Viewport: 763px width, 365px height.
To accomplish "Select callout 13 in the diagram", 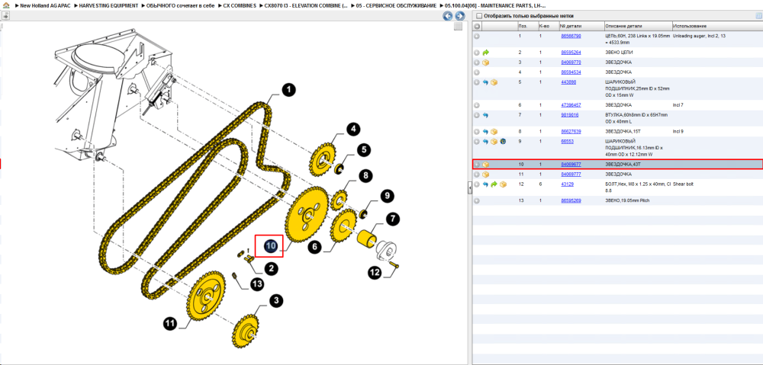I will [257, 283].
